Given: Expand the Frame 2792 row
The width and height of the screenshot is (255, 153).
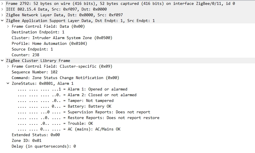Looking at the screenshot, I should (3, 4).
